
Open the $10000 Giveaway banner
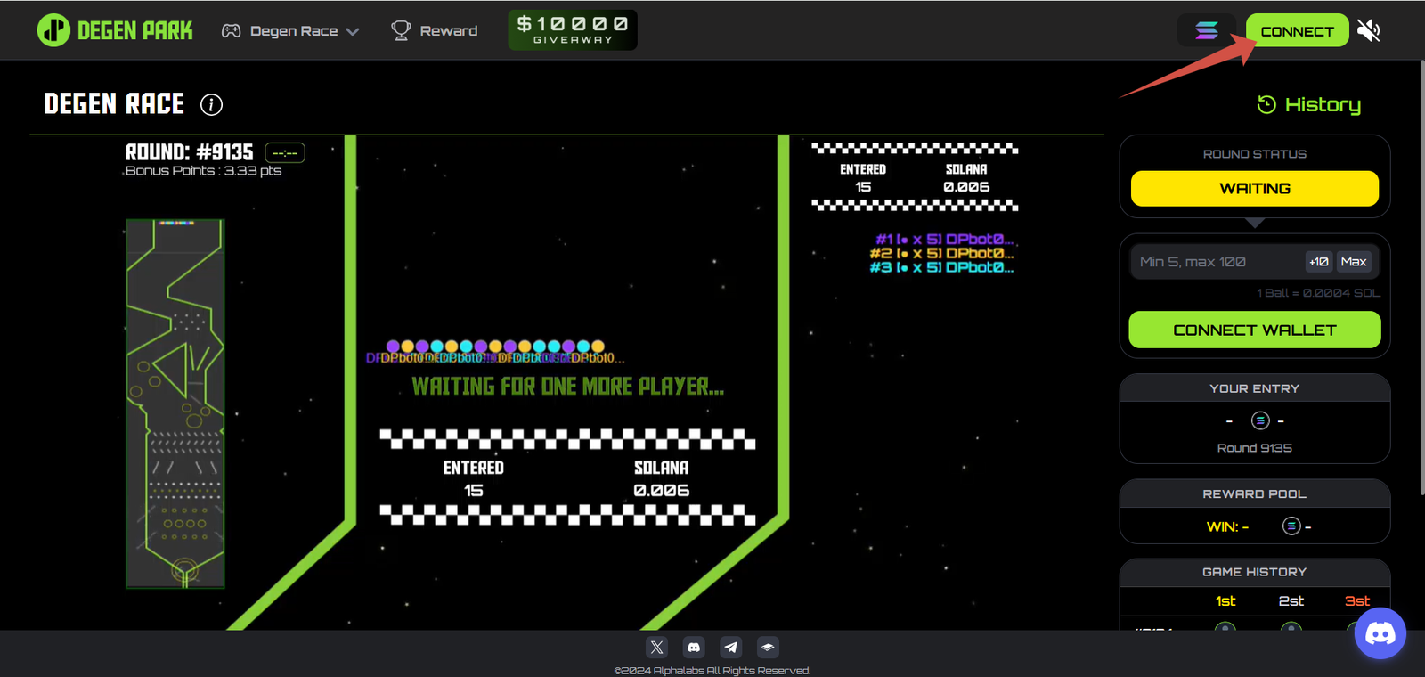pyautogui.click(x=572, y=29)
